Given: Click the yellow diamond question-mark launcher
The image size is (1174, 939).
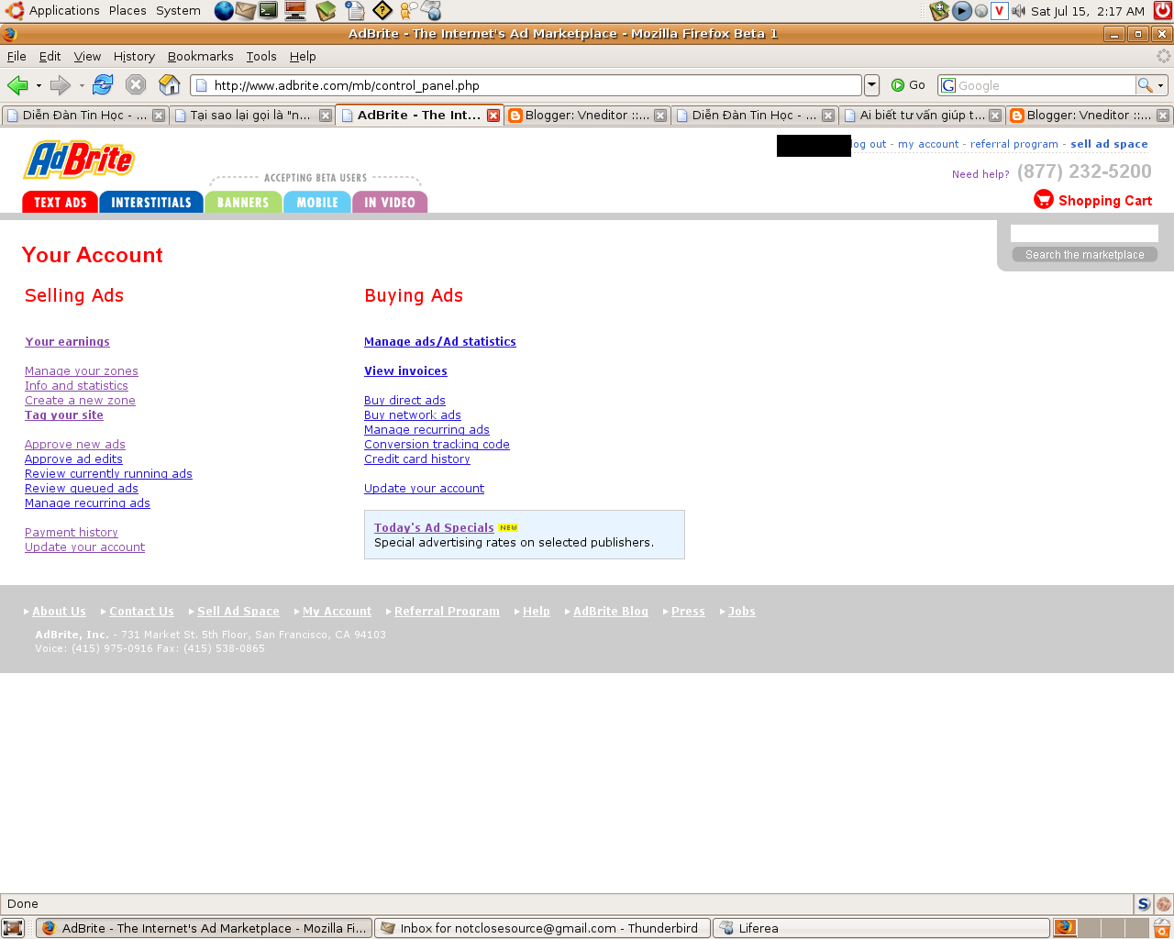Looking at the screenshot, I should [382, 11].
